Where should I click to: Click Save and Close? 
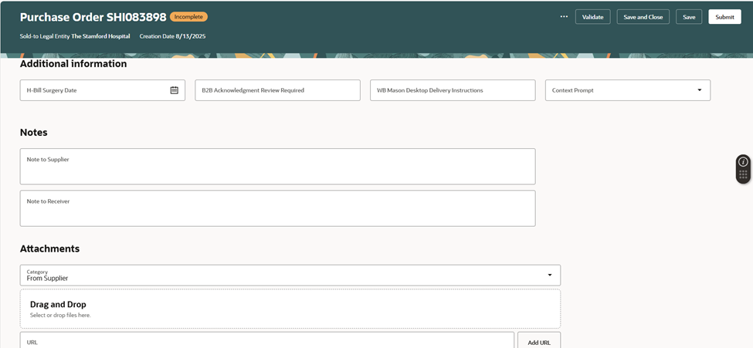(643, 17)
